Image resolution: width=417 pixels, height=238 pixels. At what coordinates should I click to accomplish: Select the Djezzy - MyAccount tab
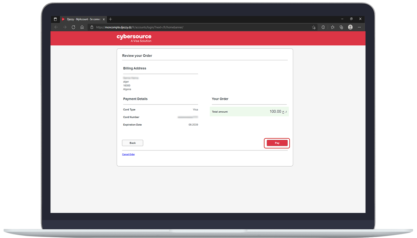coord(83,19)
